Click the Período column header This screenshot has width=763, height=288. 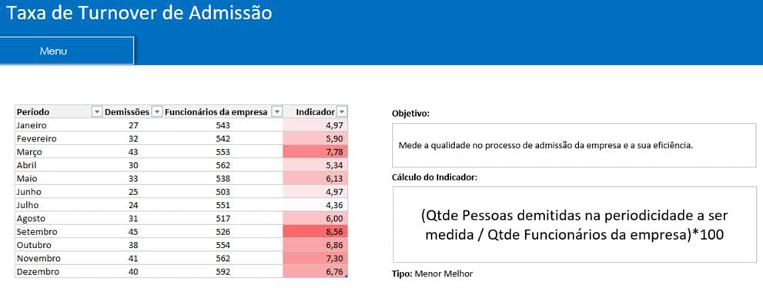54,112
